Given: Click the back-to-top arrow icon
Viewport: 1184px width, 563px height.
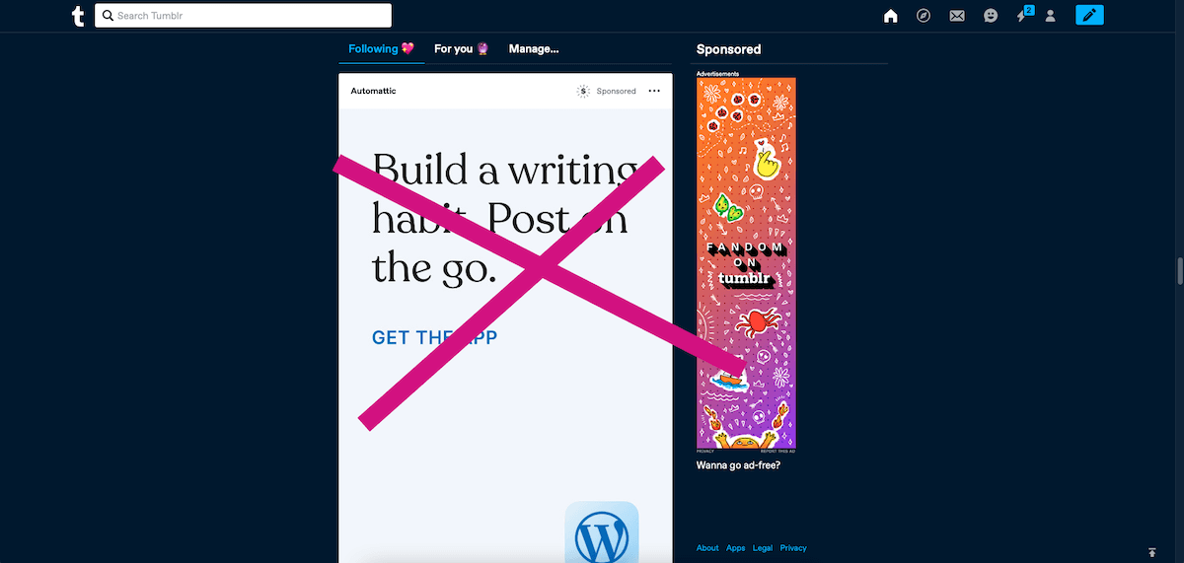Looking at the screenshot, I should [x=1151, y=552].
